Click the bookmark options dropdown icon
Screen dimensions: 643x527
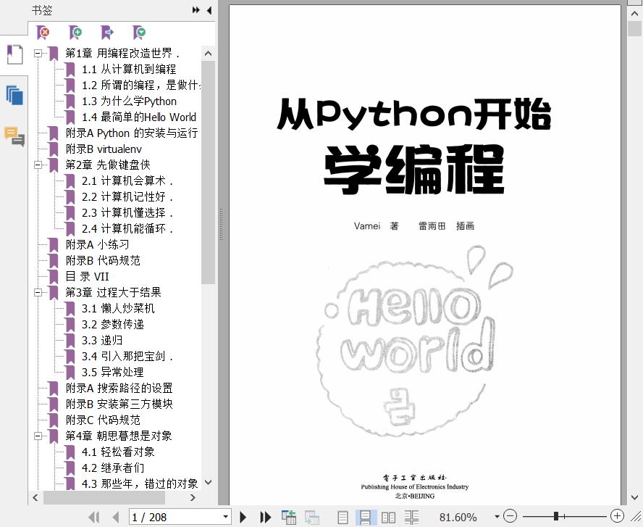pyautogui.click(x=139, y=32)
